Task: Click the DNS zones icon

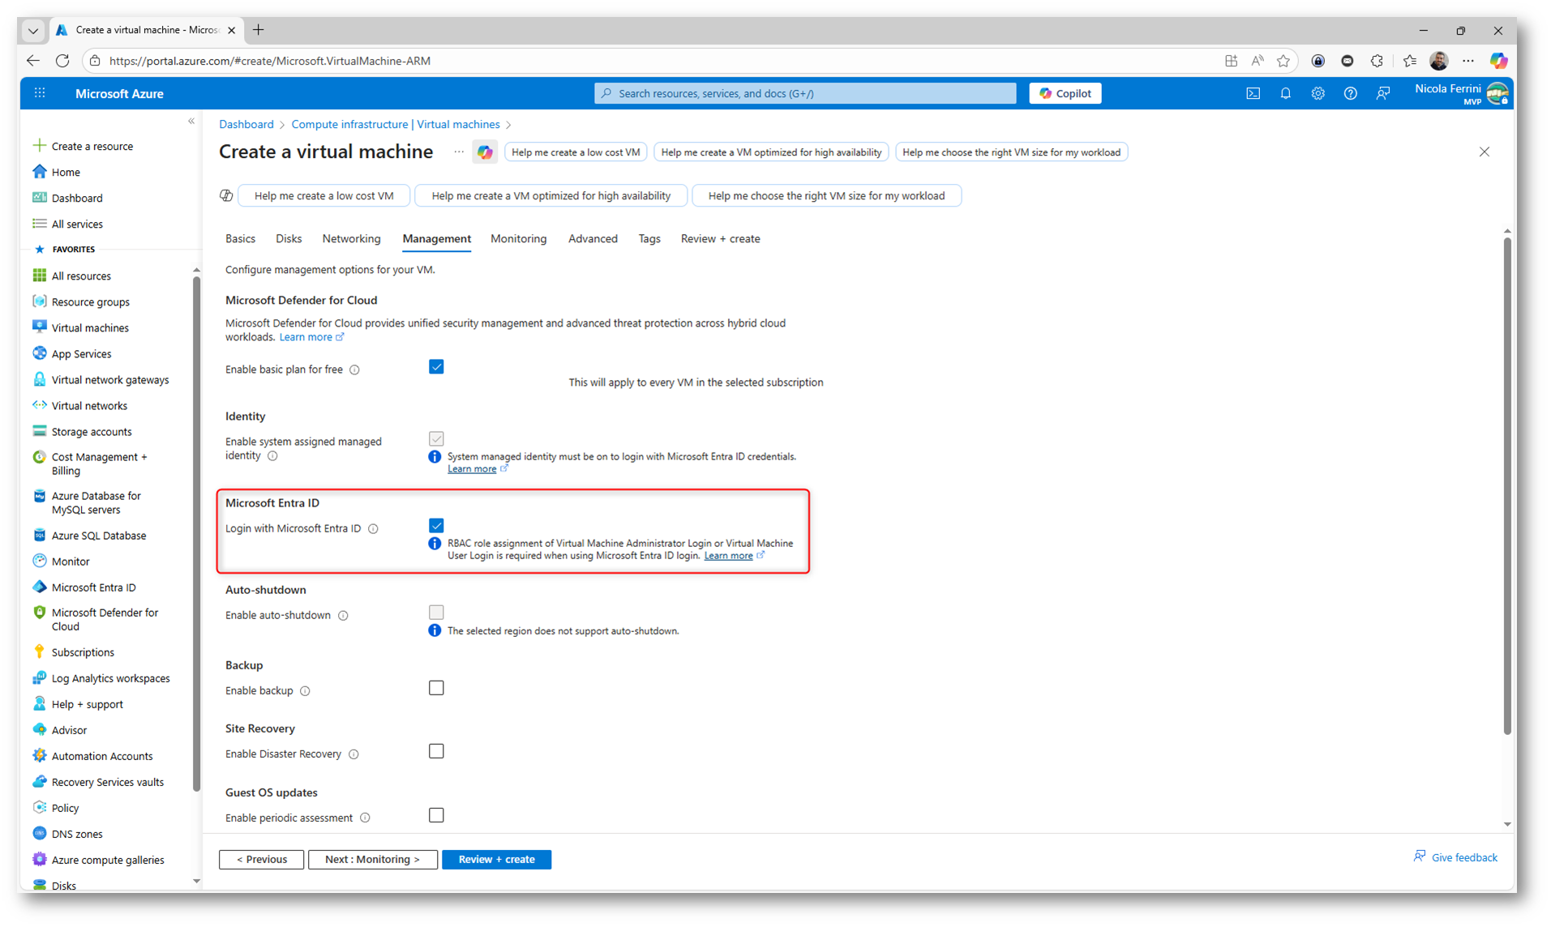Action: tap(39, 833)
